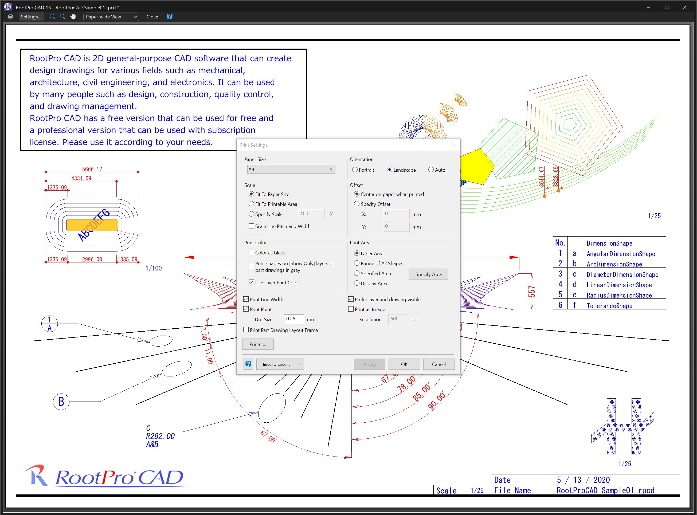Check Print Part Drawing Layout Frame
697x515 pixels.
point(280,330)
